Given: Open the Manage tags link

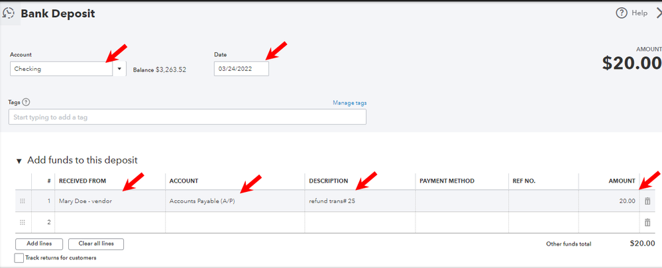Looking at the screenshot, I should pos(350,103).
